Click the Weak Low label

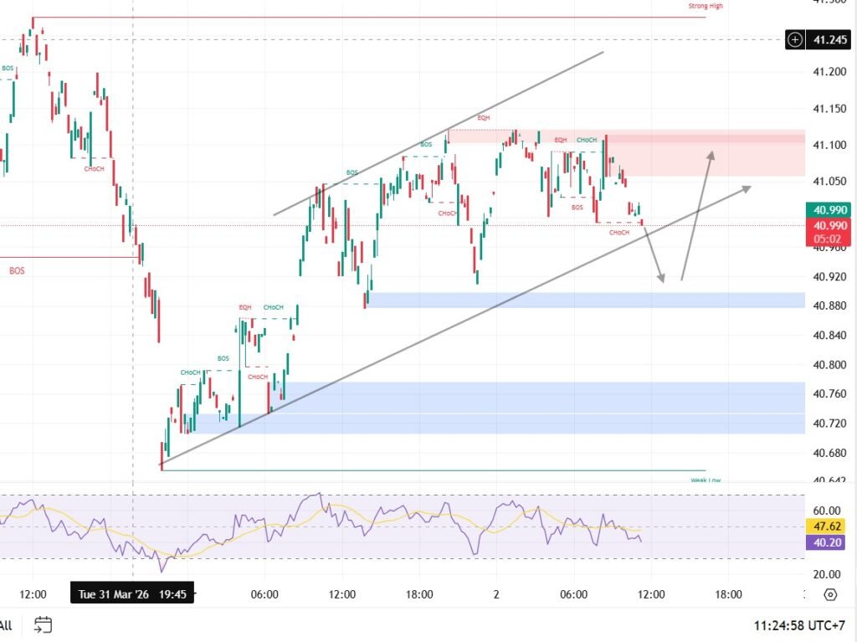click(705, 480)
